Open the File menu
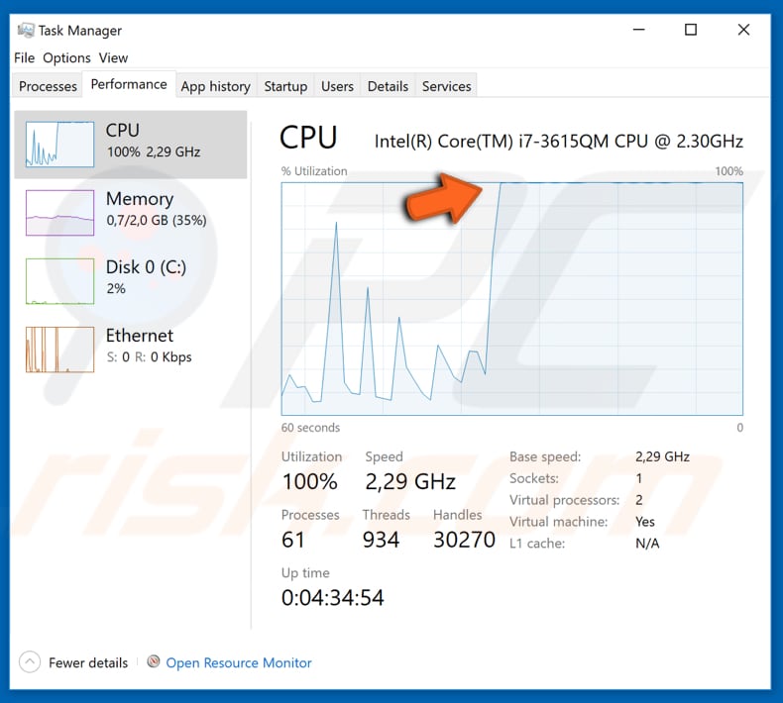This screenshot has height=703, width=783. pos(24,57)
